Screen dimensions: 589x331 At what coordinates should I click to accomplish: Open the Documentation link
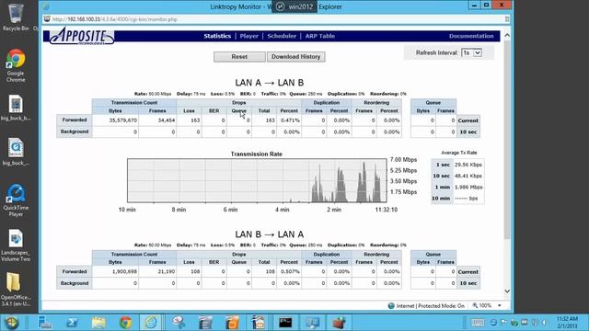tap(471, 36)
